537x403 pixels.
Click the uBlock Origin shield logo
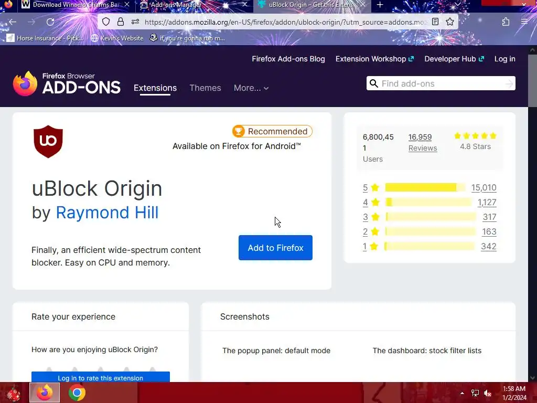pyautogui.click(x=48, y=142)
